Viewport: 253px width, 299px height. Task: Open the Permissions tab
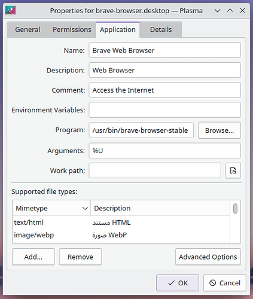[x=72, y=30]
